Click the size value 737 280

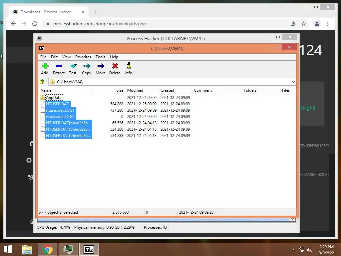(117, 110)
